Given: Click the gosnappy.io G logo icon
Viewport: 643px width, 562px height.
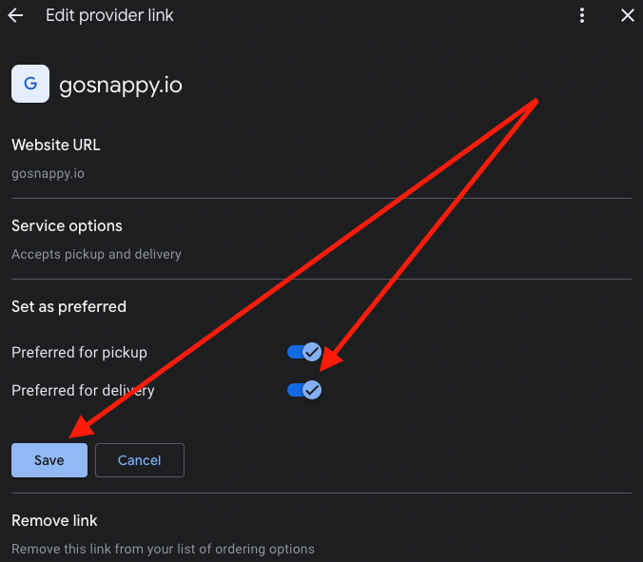Looking at the screenshot, I should [x=30, y=84].
